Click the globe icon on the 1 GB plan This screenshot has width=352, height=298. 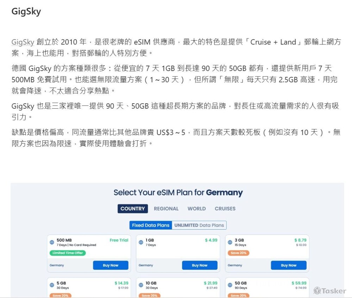click(x=140, y=242)
